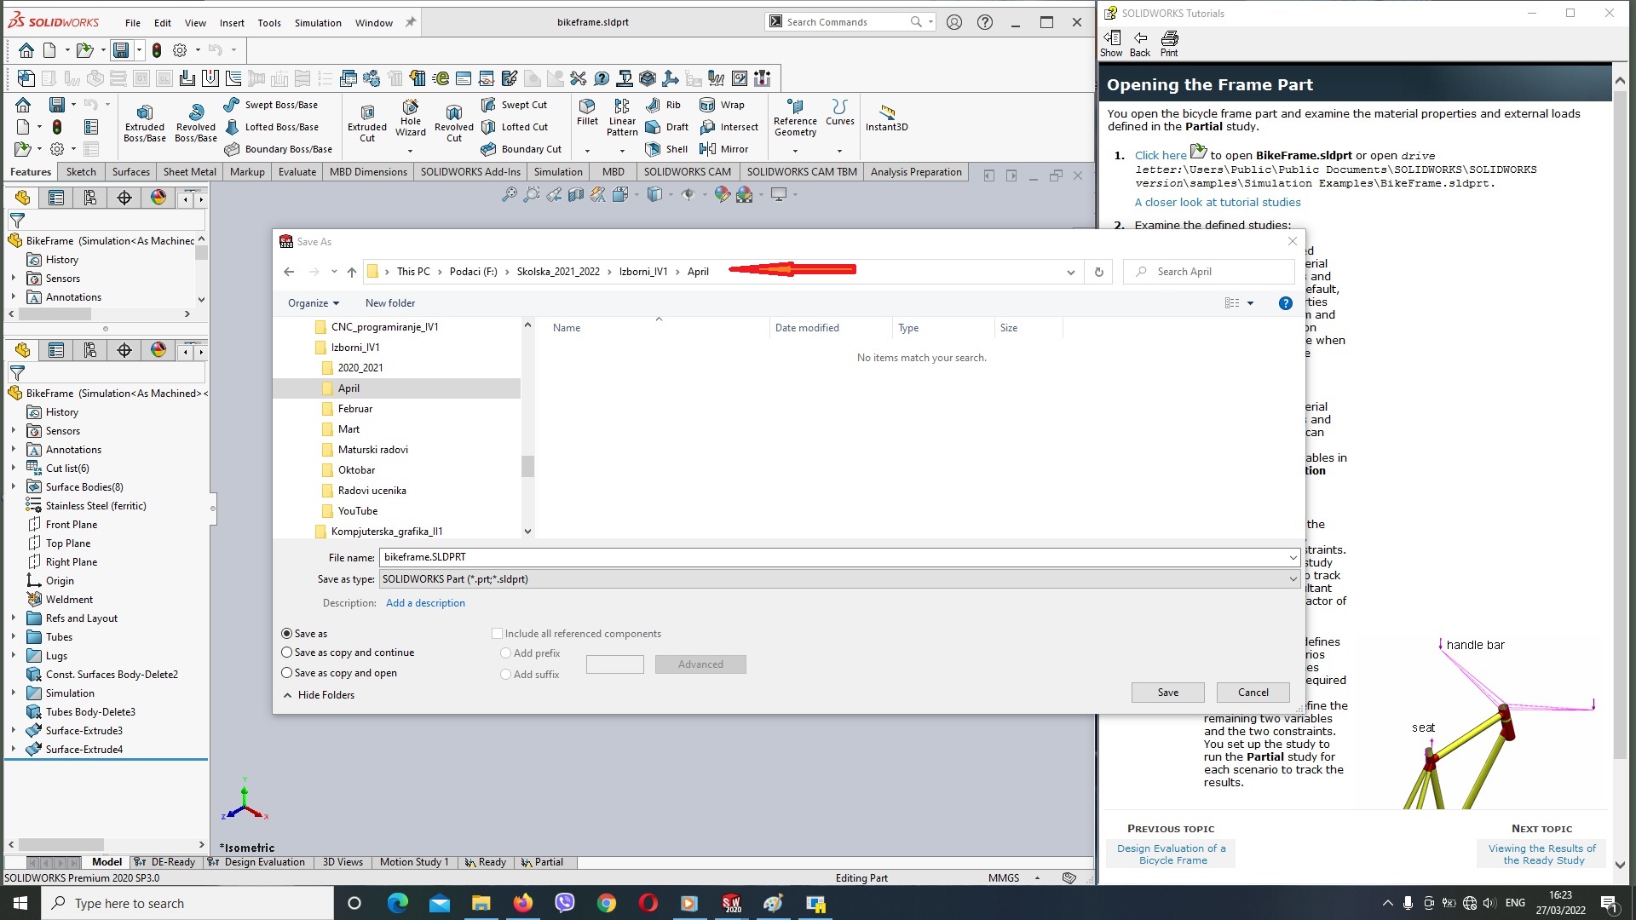
Task: Click the Save button
Action: pyautogui.click(x=1167, y=693)
